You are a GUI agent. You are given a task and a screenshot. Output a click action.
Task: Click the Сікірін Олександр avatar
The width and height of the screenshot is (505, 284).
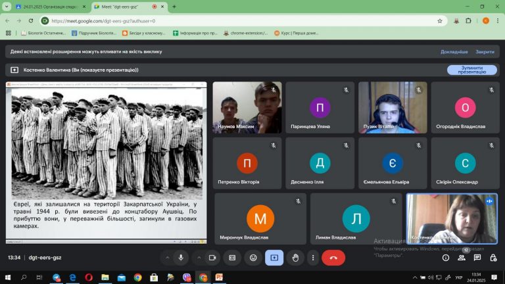point(465,163)
